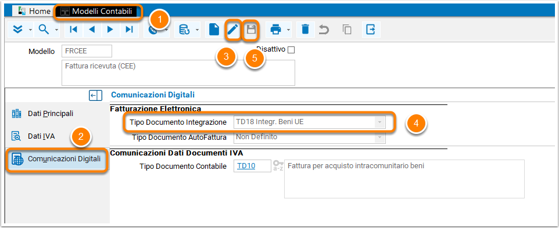Click the Comunicazioni Dati Documenti IVA label
Screen dimensions: 559x228
pyautogui.click(x=177, y=153)
